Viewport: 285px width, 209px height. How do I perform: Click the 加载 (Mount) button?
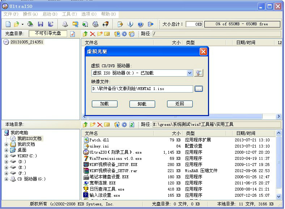(105, 104)
